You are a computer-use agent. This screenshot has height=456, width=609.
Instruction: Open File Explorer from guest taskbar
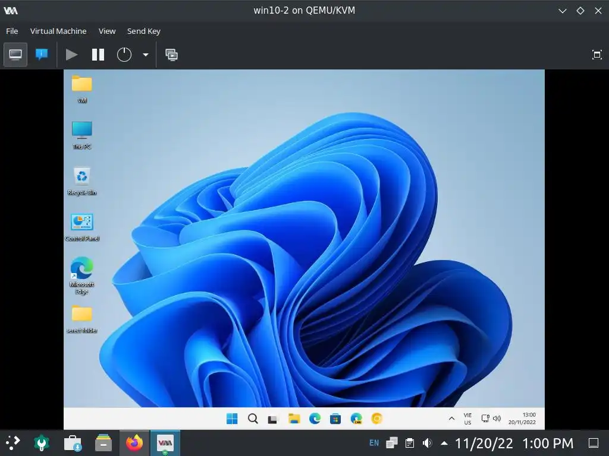point(294,419)
